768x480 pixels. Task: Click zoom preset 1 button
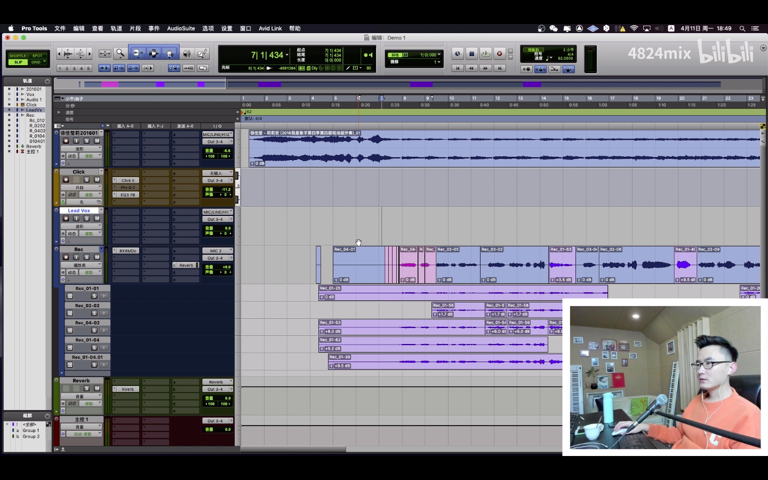(60, 68)
